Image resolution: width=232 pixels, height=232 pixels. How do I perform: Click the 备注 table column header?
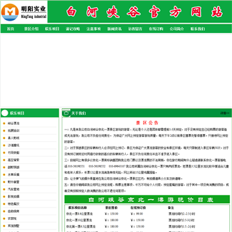171,208
